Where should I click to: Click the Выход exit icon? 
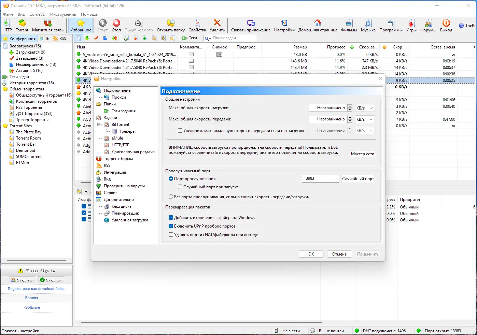[446, 23]
